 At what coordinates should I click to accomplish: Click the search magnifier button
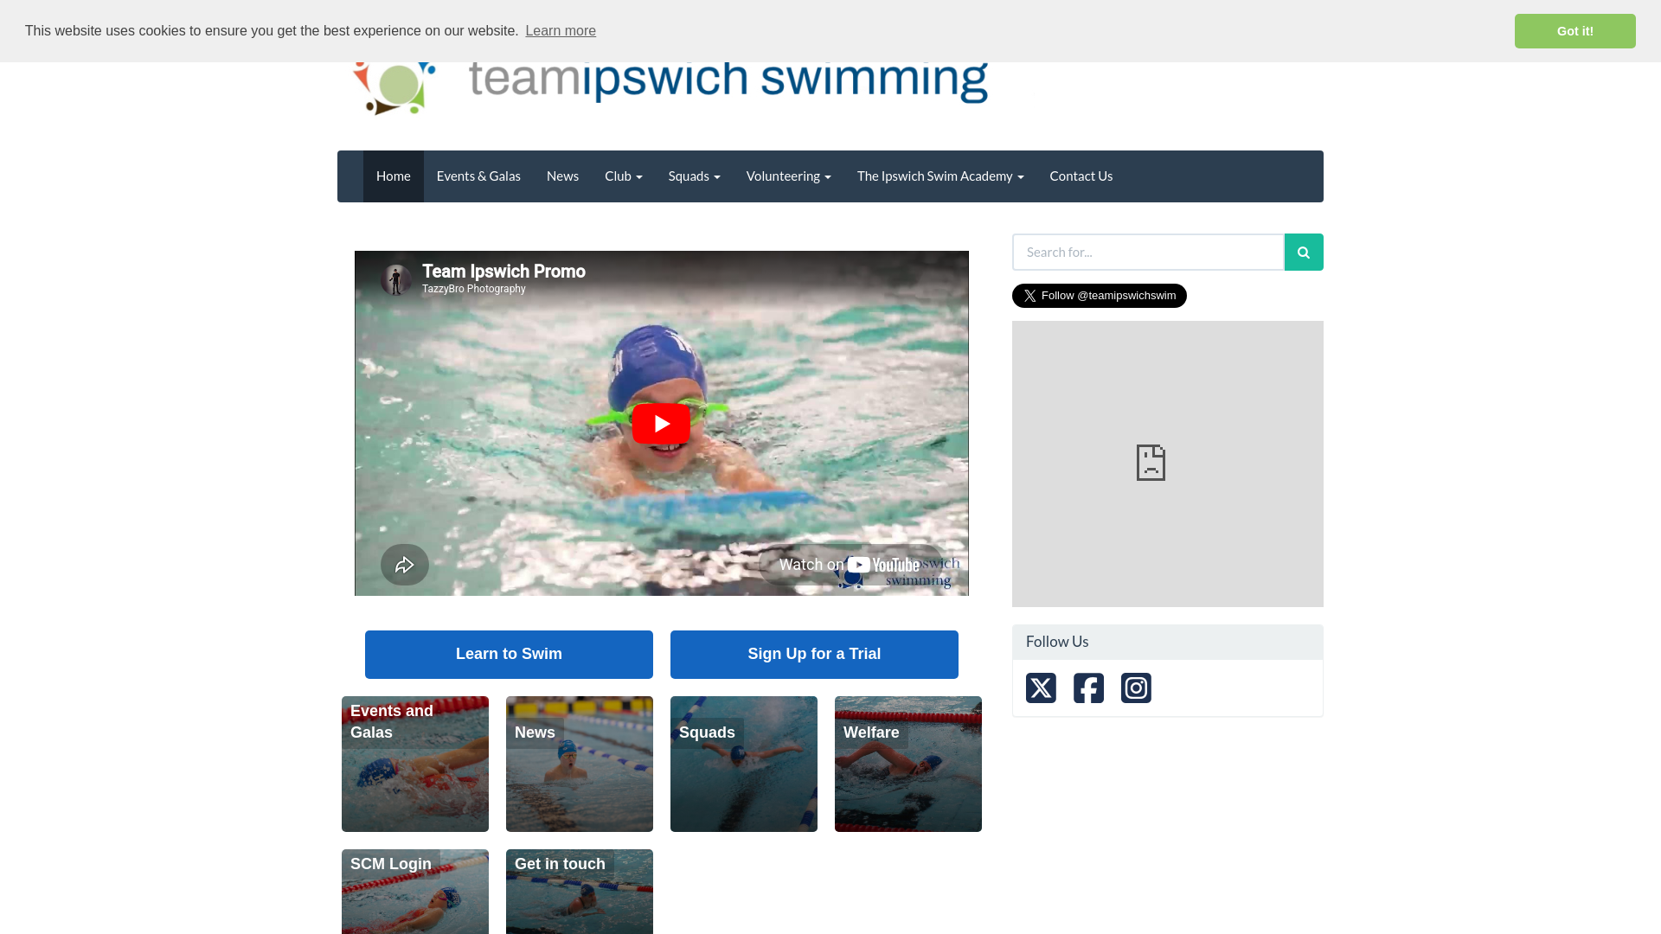click(1304, 253)
